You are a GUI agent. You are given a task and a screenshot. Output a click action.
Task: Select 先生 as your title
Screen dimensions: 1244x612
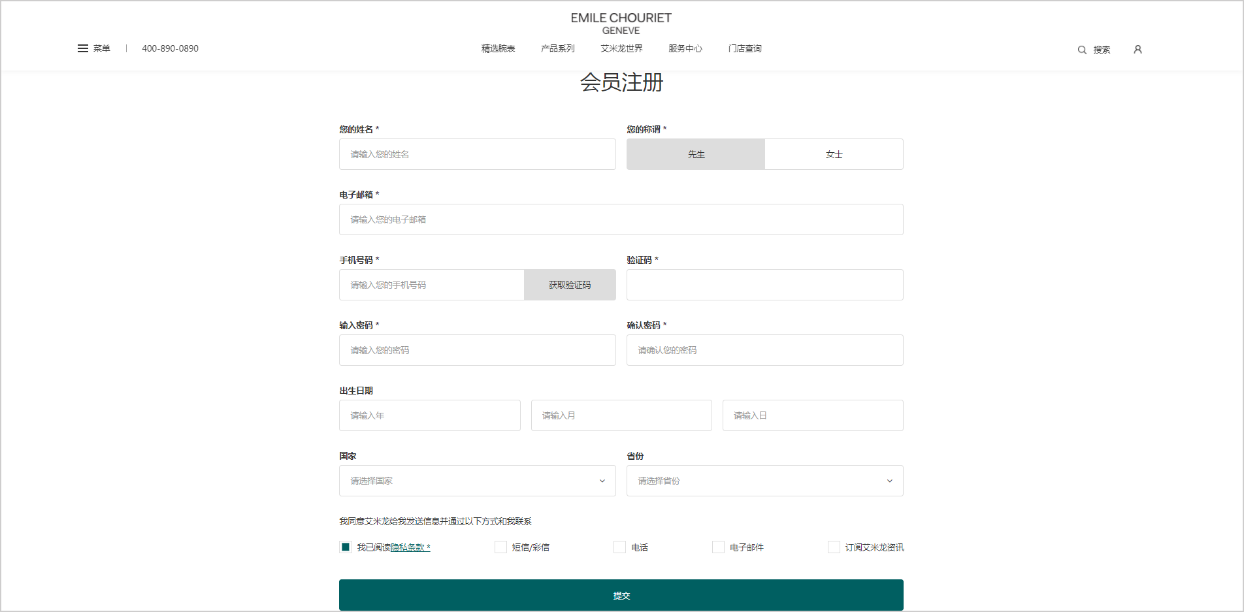pos(696,154)
